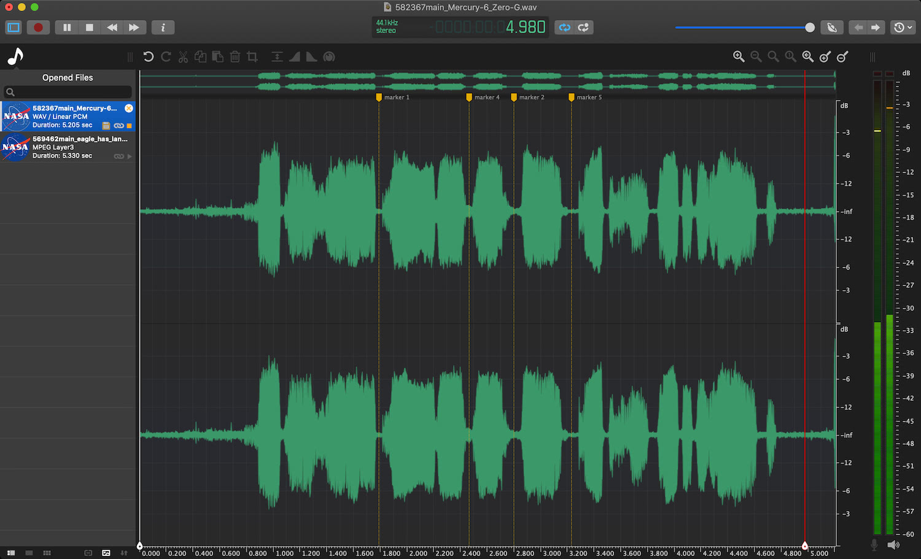Fast forward the audio
The height and width of the screenshot is (559, 921).
point(134,28)
